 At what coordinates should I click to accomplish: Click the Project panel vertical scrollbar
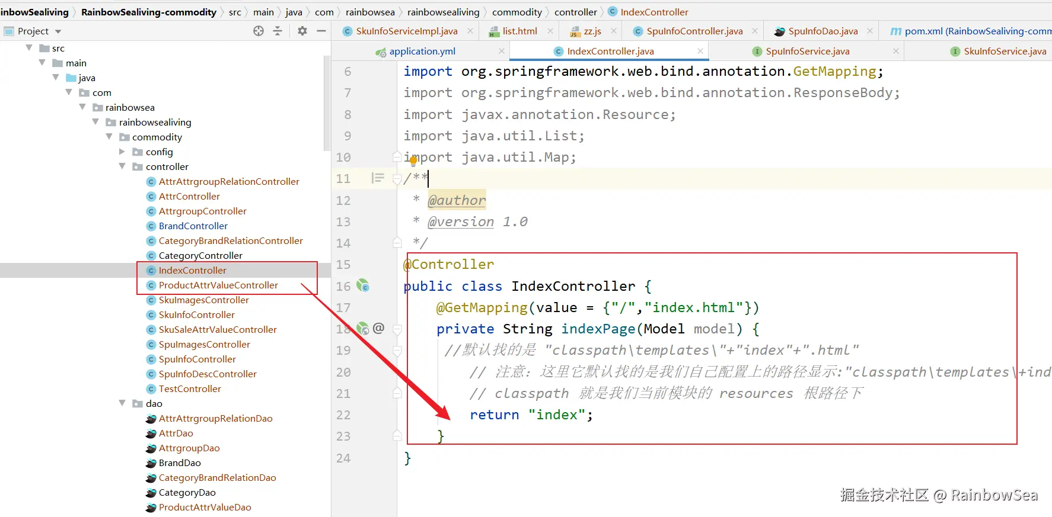click(x=327, y=104)
